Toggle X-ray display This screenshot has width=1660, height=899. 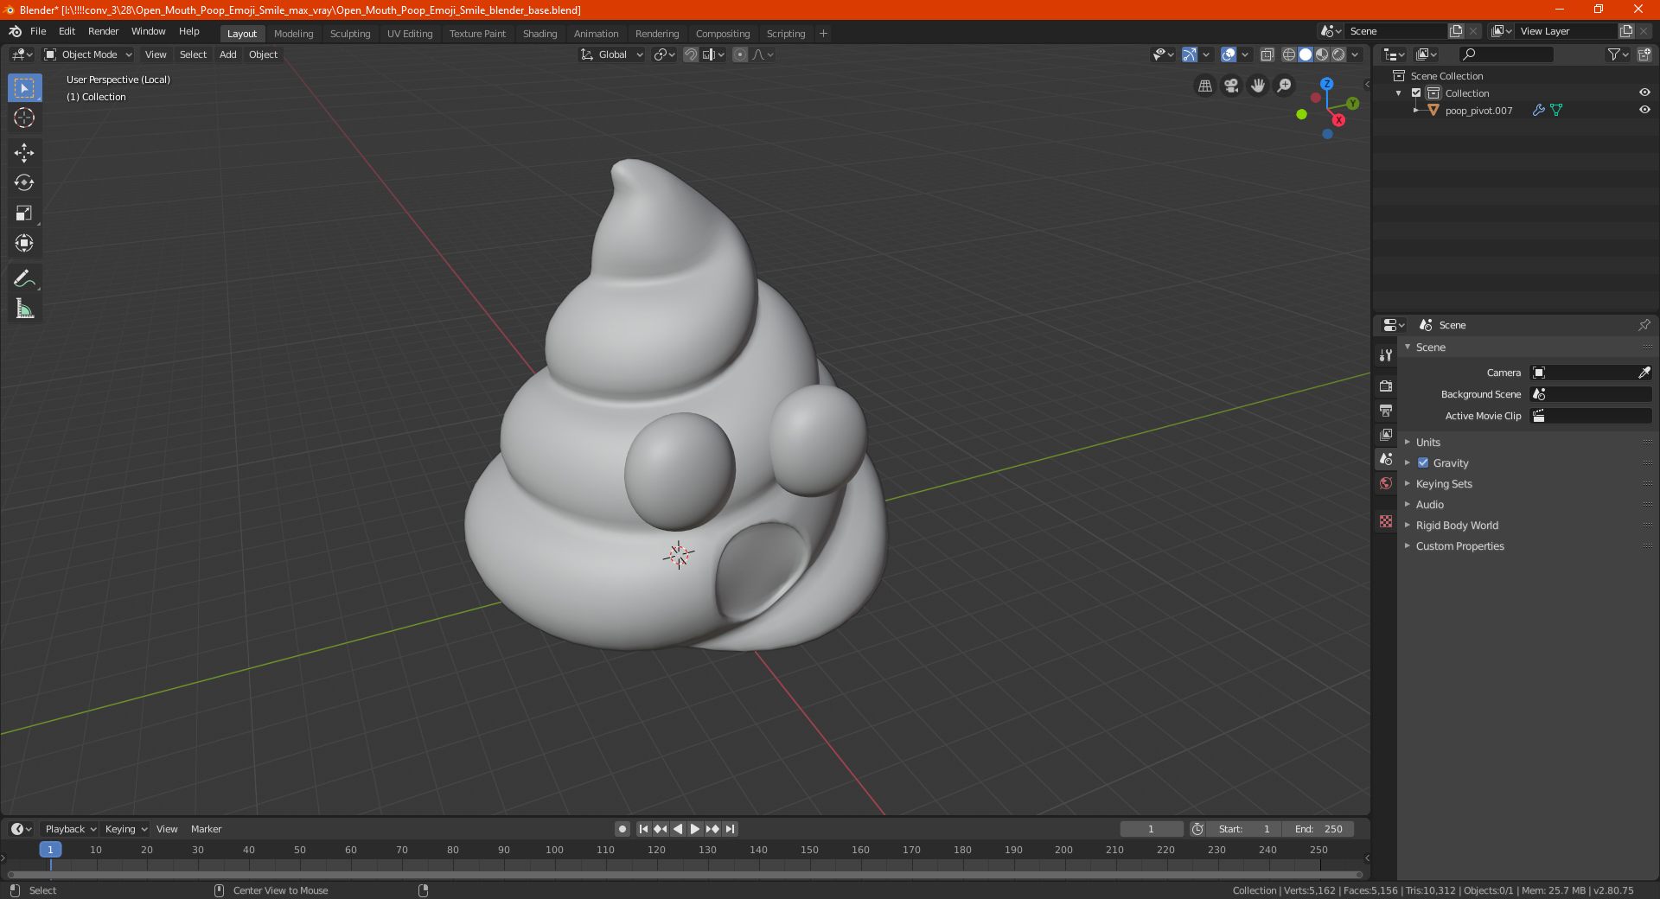click(1267, 54)
